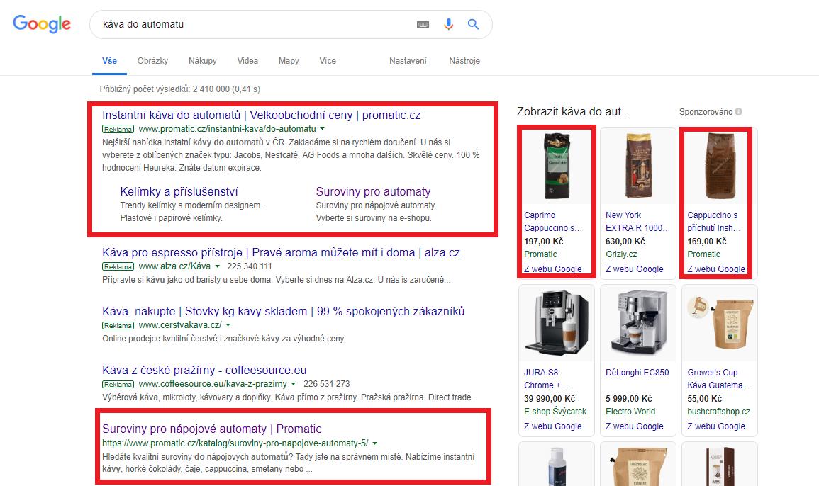Click the 630,00 Kč price

(x=625, y=241)
